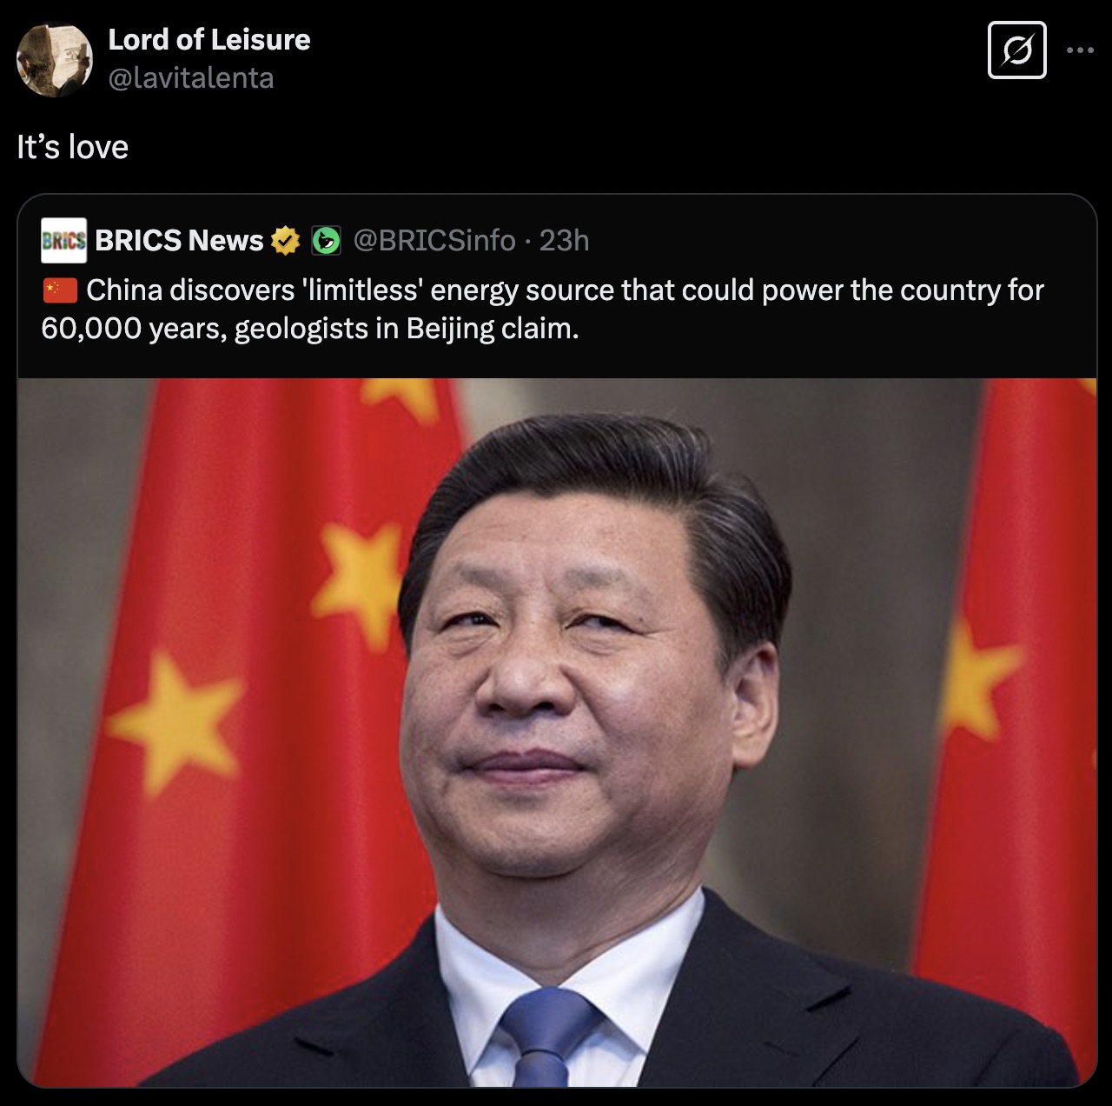
Task: Select the "It's love" post text
Action: click(73, 147)
